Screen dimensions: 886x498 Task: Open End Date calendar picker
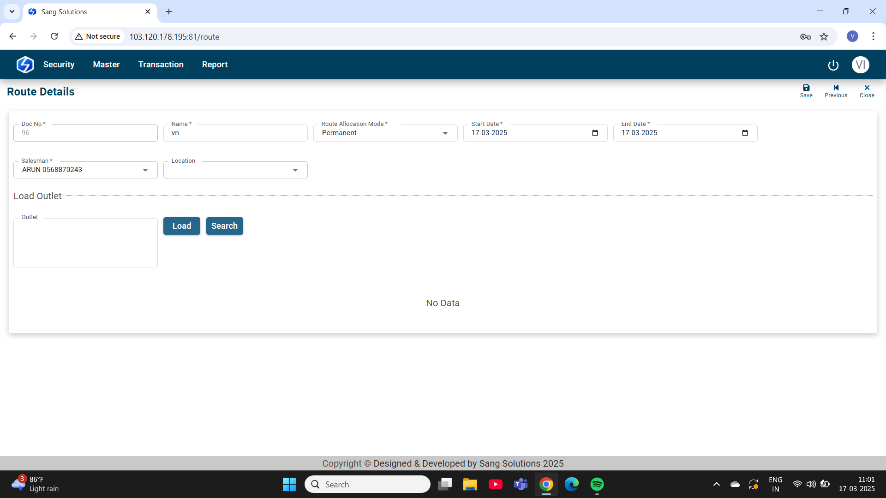745,133
